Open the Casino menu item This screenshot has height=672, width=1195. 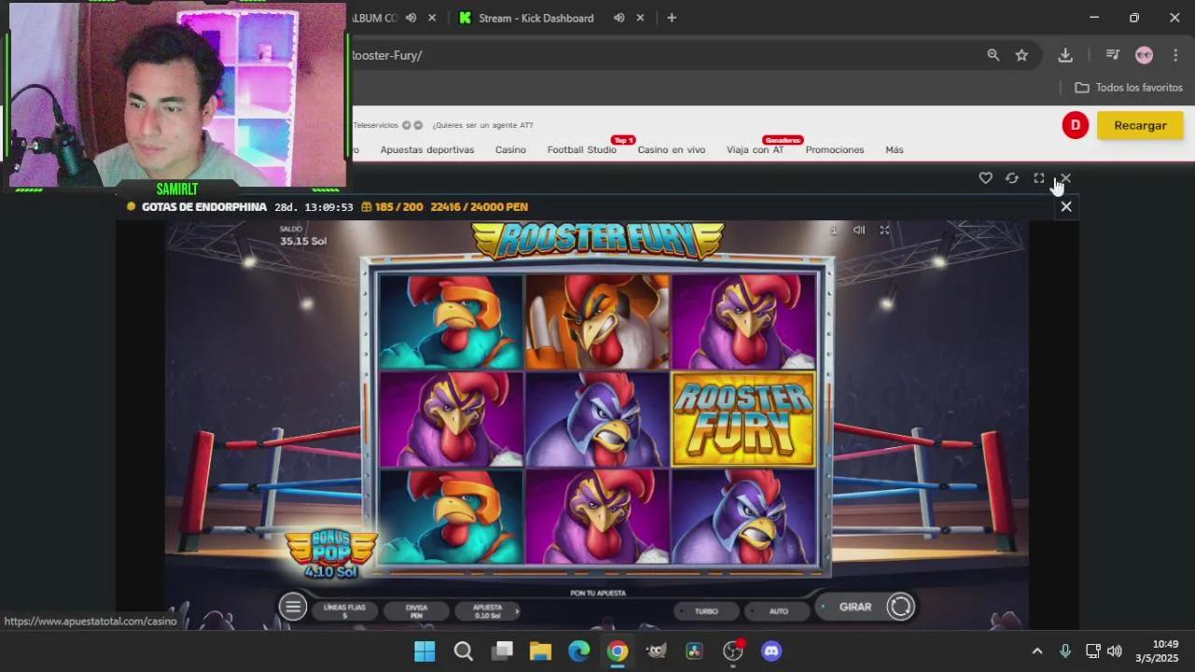tap(511, 149)
